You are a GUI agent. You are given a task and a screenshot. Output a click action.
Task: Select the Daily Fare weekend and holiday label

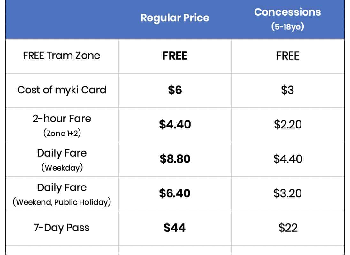62,187
